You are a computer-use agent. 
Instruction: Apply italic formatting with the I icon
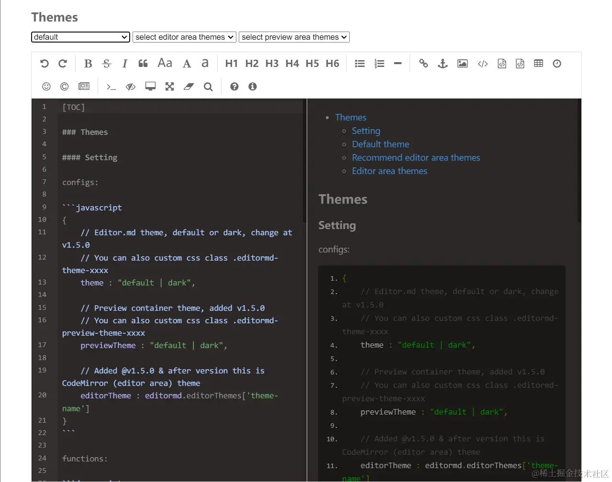[x=125, y=64]
